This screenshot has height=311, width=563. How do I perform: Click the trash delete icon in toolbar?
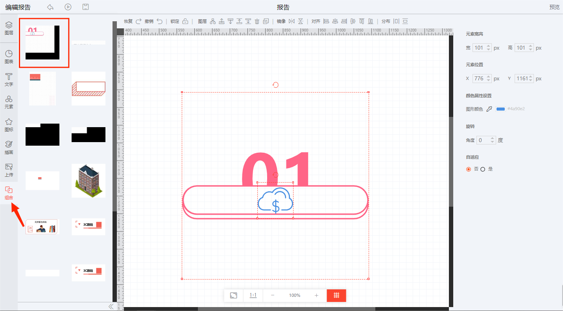pos(257,21)
